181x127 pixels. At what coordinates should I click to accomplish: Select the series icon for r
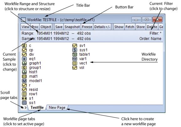pos(24,85)
